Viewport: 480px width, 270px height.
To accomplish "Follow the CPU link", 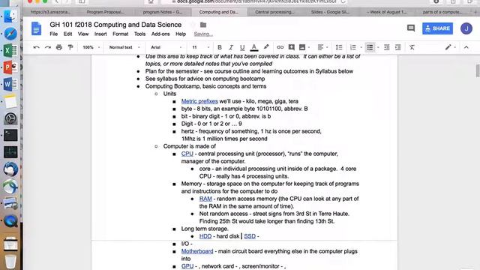I will [x=187, y=154].
